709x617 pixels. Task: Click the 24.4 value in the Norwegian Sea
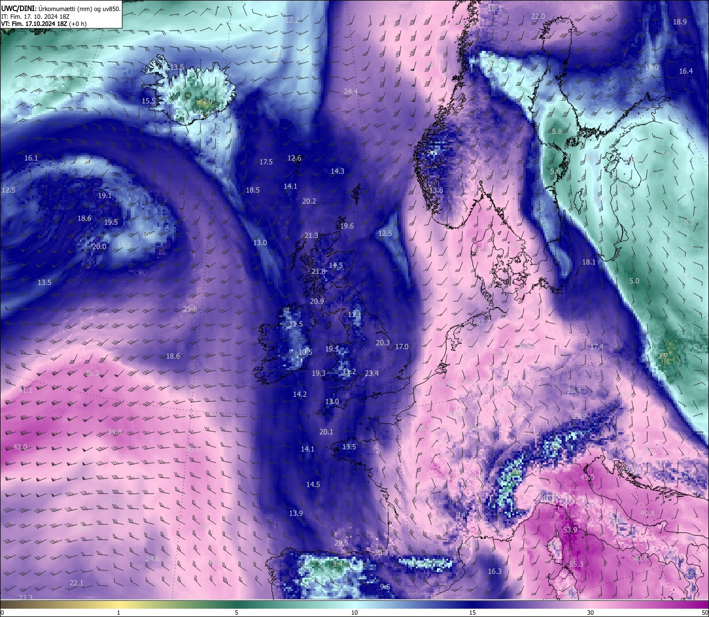pyautogui.click(x=351, y=91)
